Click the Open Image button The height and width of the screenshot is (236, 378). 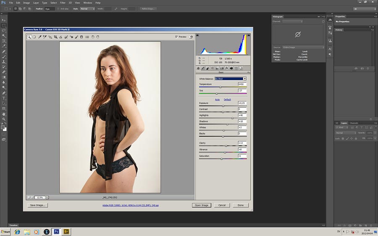click(201, 205)
